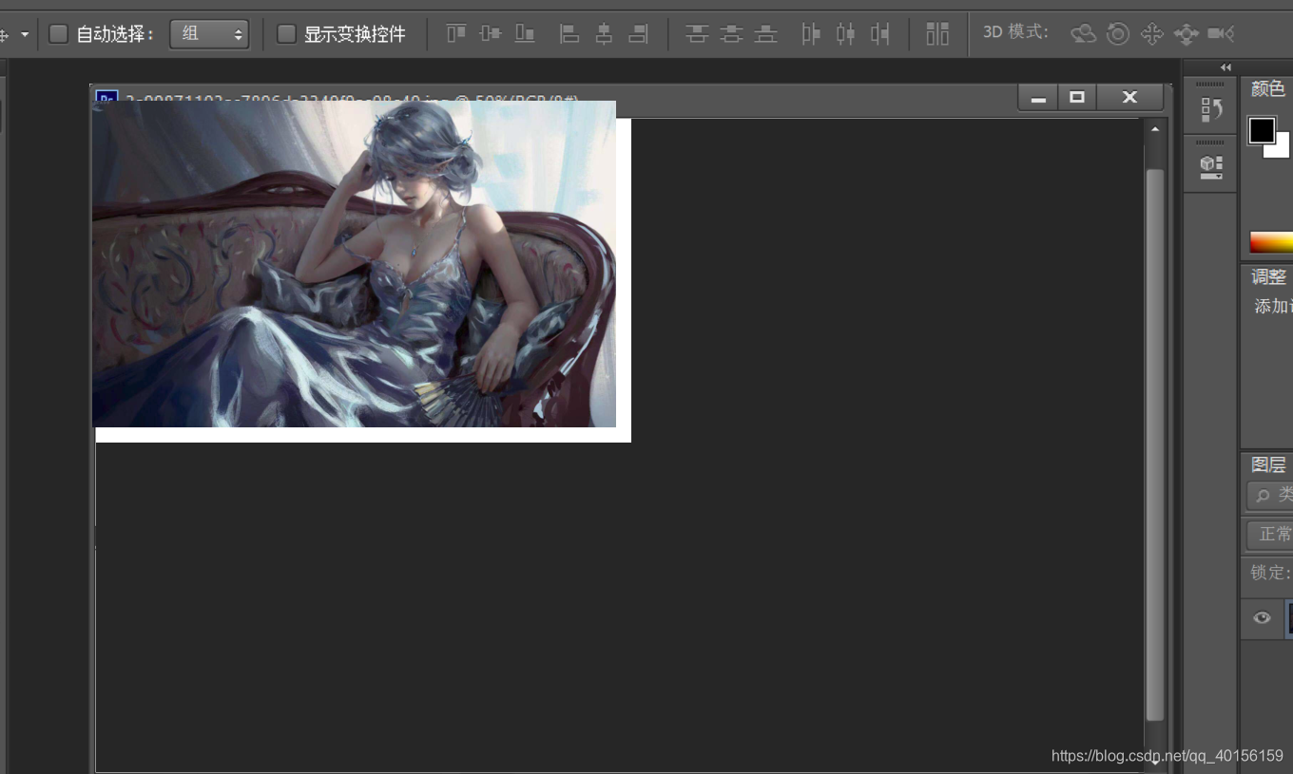
Task: Align left edges of layers
Action: pyautogui.click(x=569, y=34)
